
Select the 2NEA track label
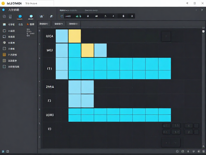pos(50,87)
